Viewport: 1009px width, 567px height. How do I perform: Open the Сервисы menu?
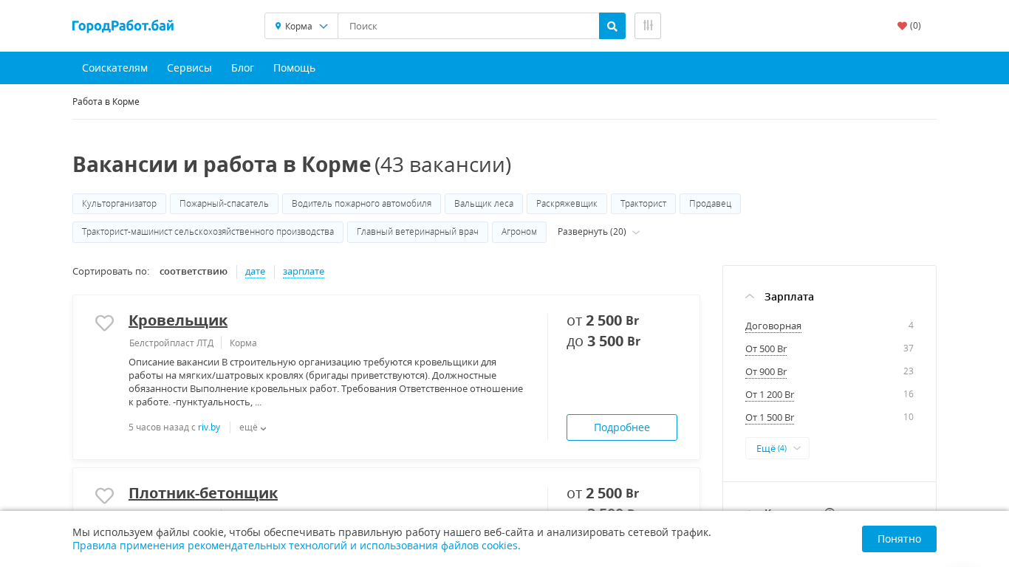(189, 68)
